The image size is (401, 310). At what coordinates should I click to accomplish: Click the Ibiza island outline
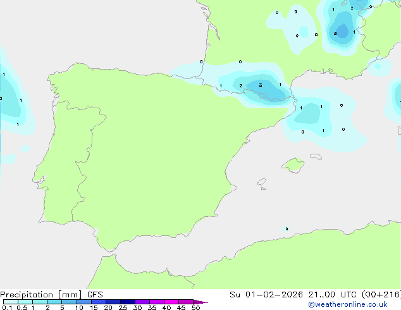point(262,182)
